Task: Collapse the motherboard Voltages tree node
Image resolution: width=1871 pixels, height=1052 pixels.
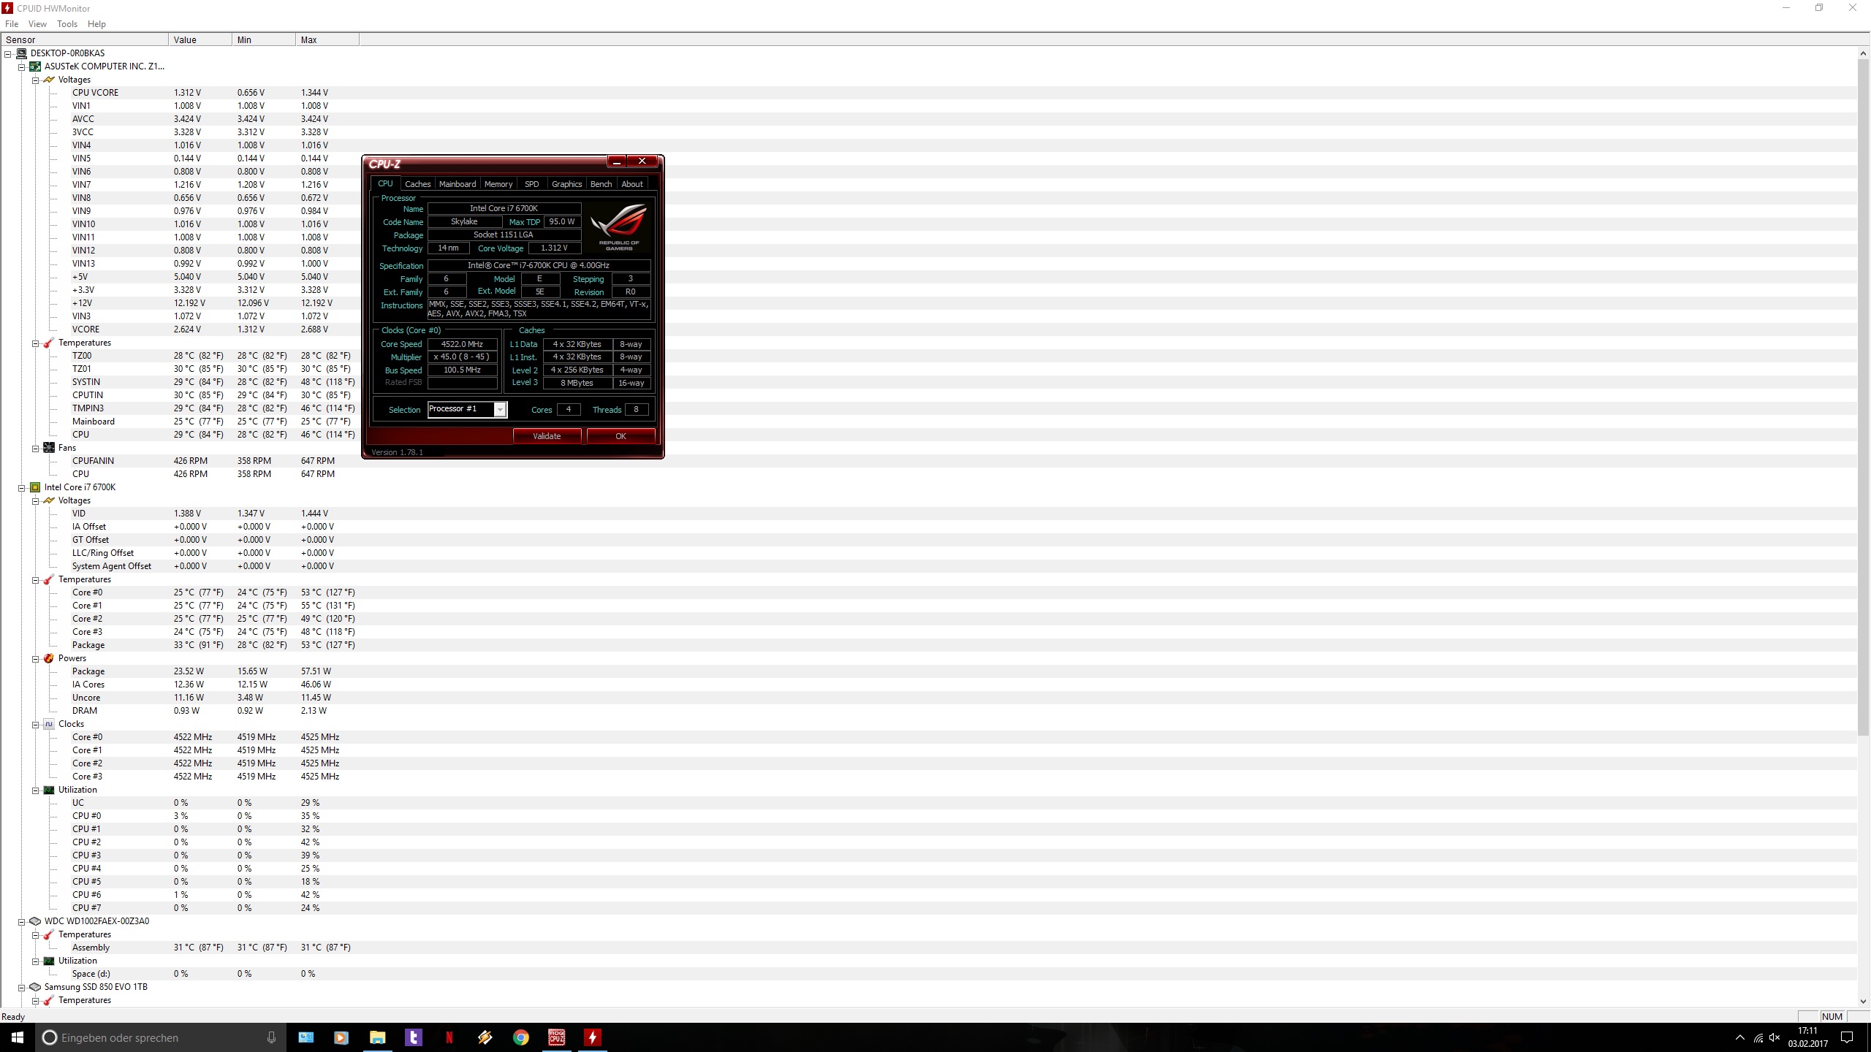Action: pos(35,80)
